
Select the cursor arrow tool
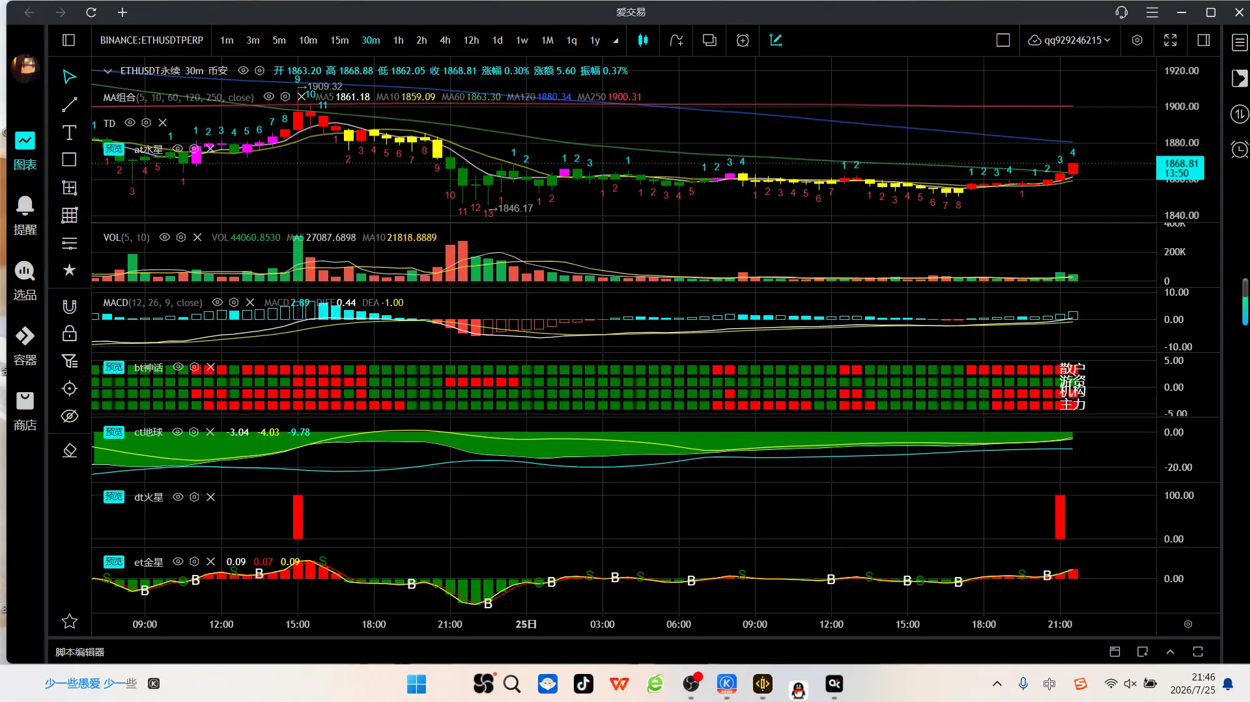(x=69, y=77)
